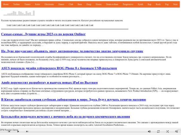Open the Deep genre menu item
This screenshot has height=135, width=181.
89,4
